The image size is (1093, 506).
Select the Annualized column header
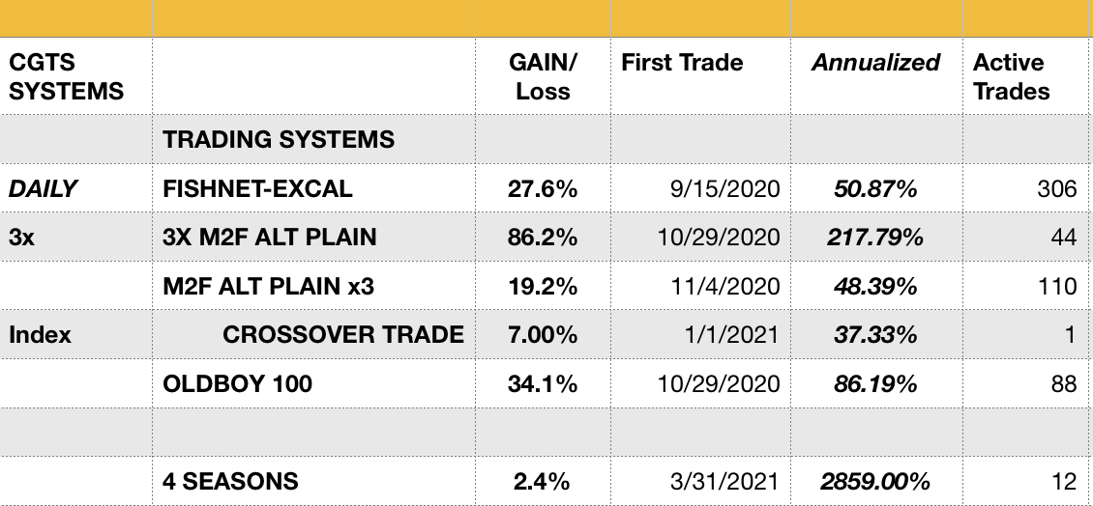point(875,64)
